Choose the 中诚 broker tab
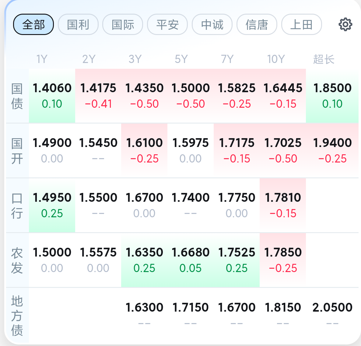The image size is (361, 346). click(212, 24)
